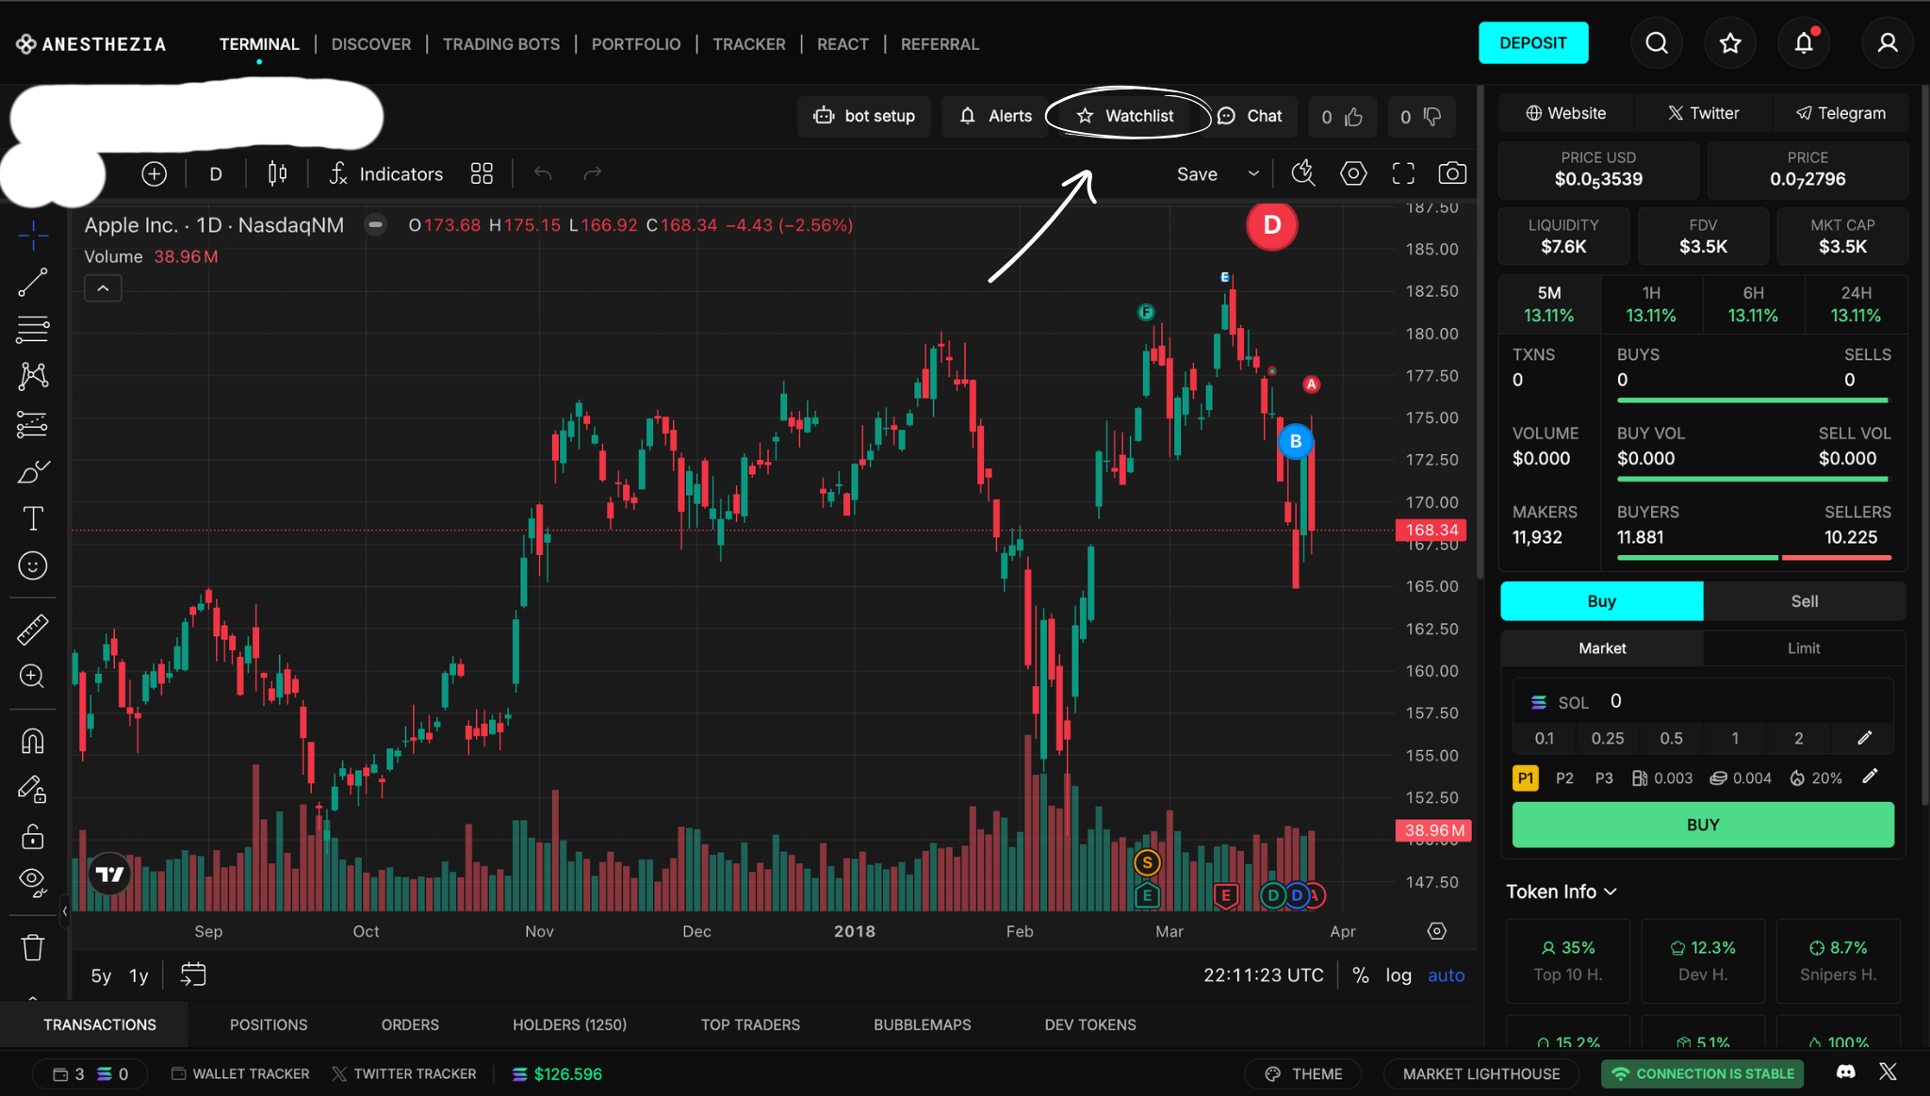Switch order side to Sell
This screenshot has width=1930, height=1096.
1804,601
